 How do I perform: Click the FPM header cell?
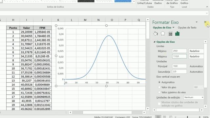click(42, 28)
